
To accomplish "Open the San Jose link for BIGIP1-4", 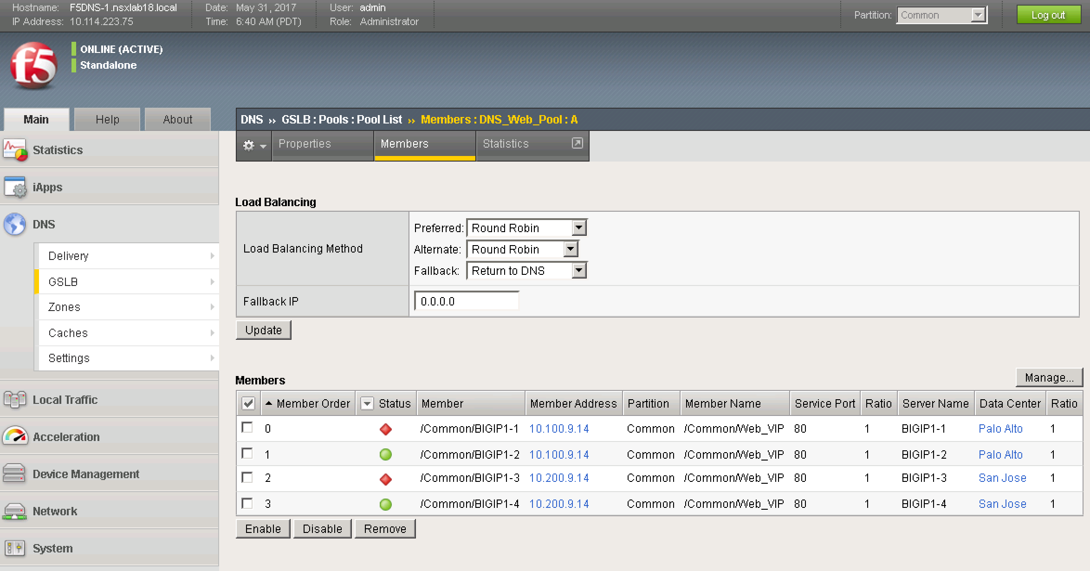I will click(x=1002, y=504).
